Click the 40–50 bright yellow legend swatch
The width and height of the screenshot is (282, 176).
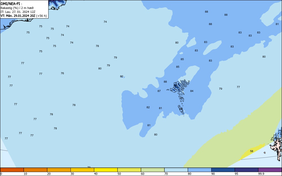(x=106, y=170)
